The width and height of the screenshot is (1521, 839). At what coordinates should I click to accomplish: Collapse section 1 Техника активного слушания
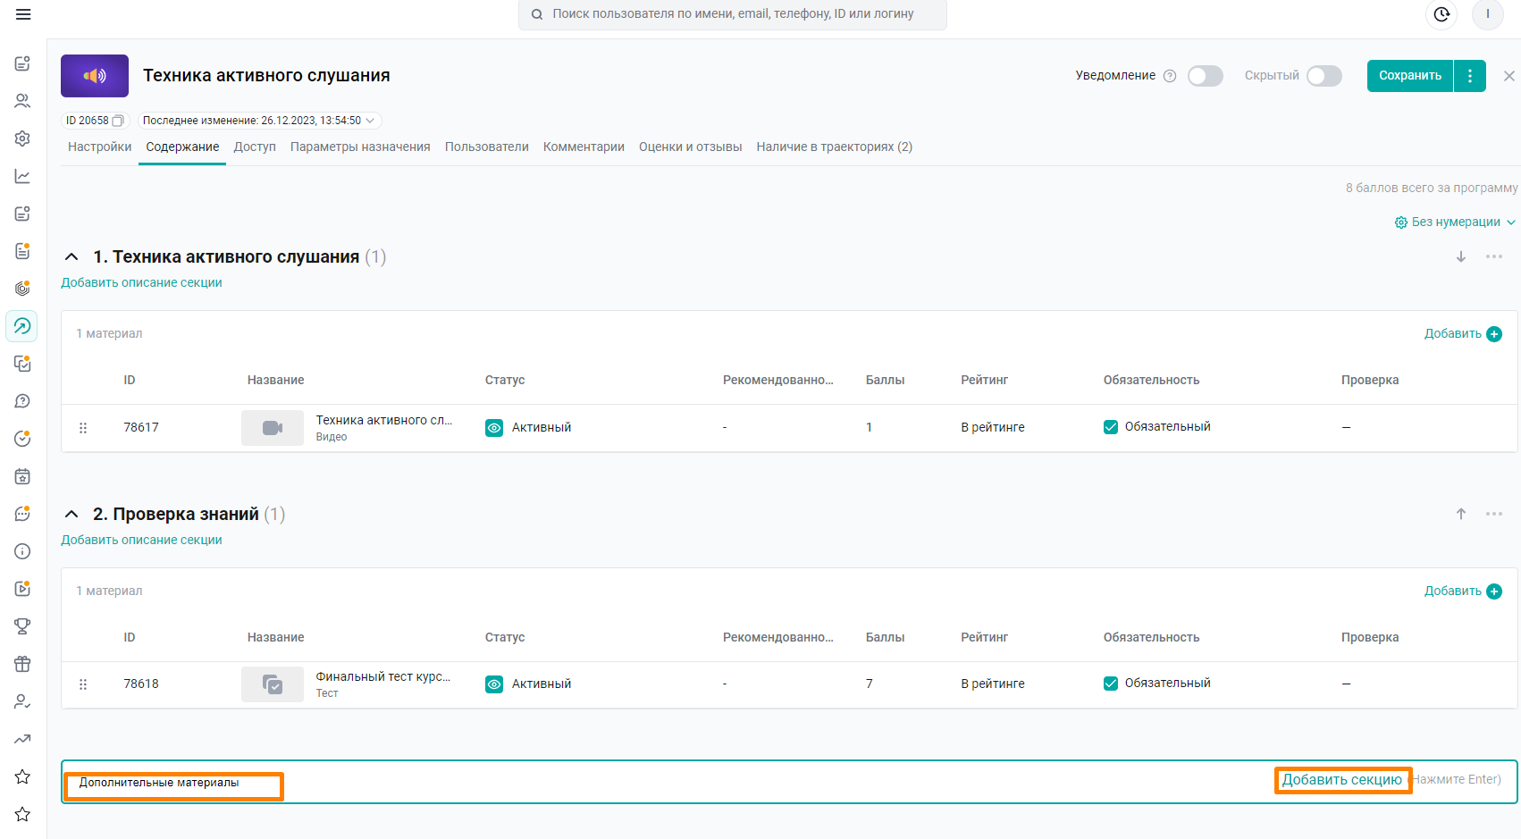[x=71, y=257]
